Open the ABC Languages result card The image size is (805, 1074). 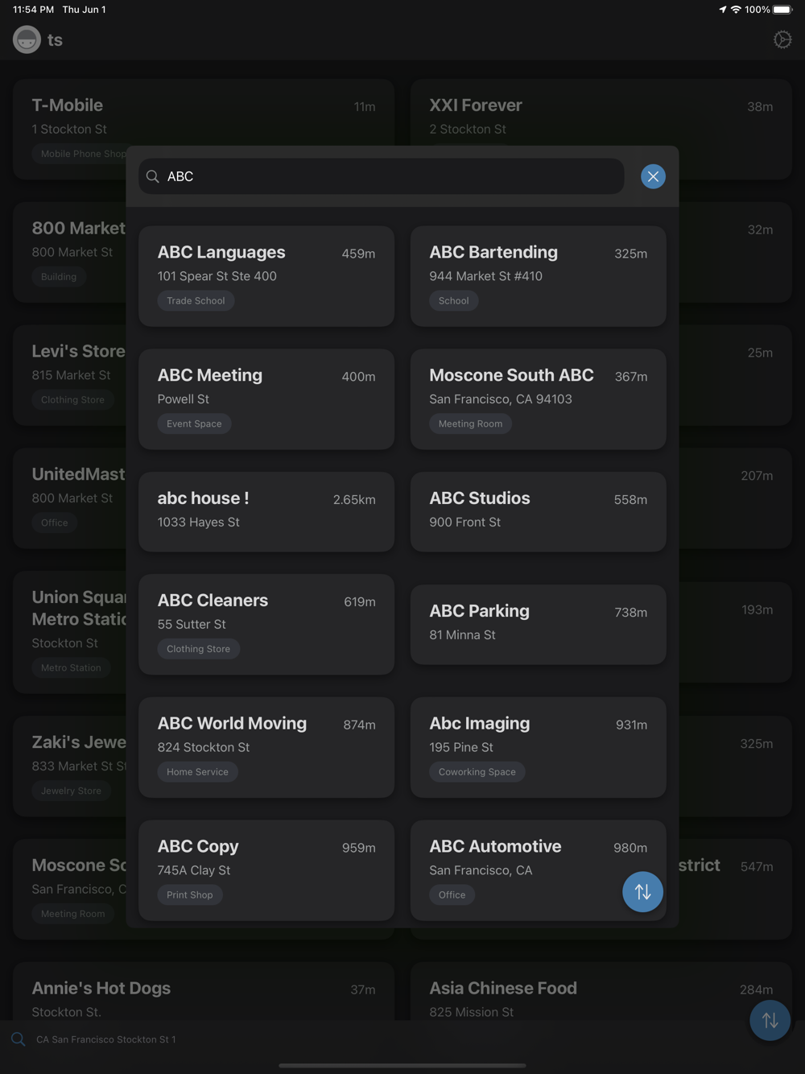click(266, 276)
